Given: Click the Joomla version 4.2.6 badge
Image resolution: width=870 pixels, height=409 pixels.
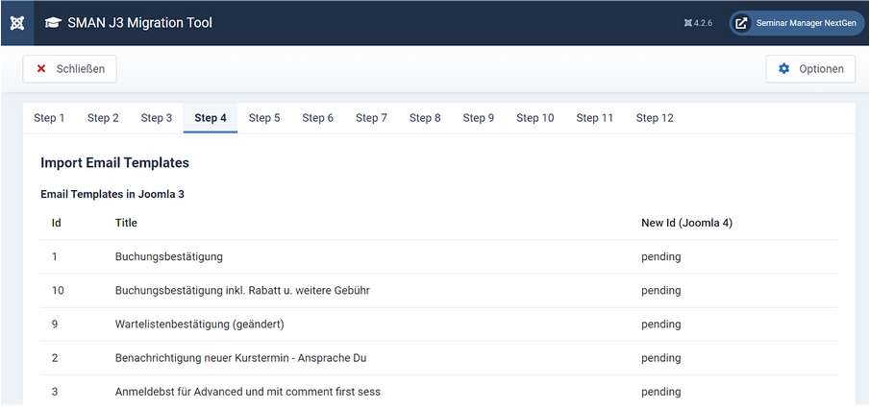Looking at the screenshot, I should (x=698, y=23).
